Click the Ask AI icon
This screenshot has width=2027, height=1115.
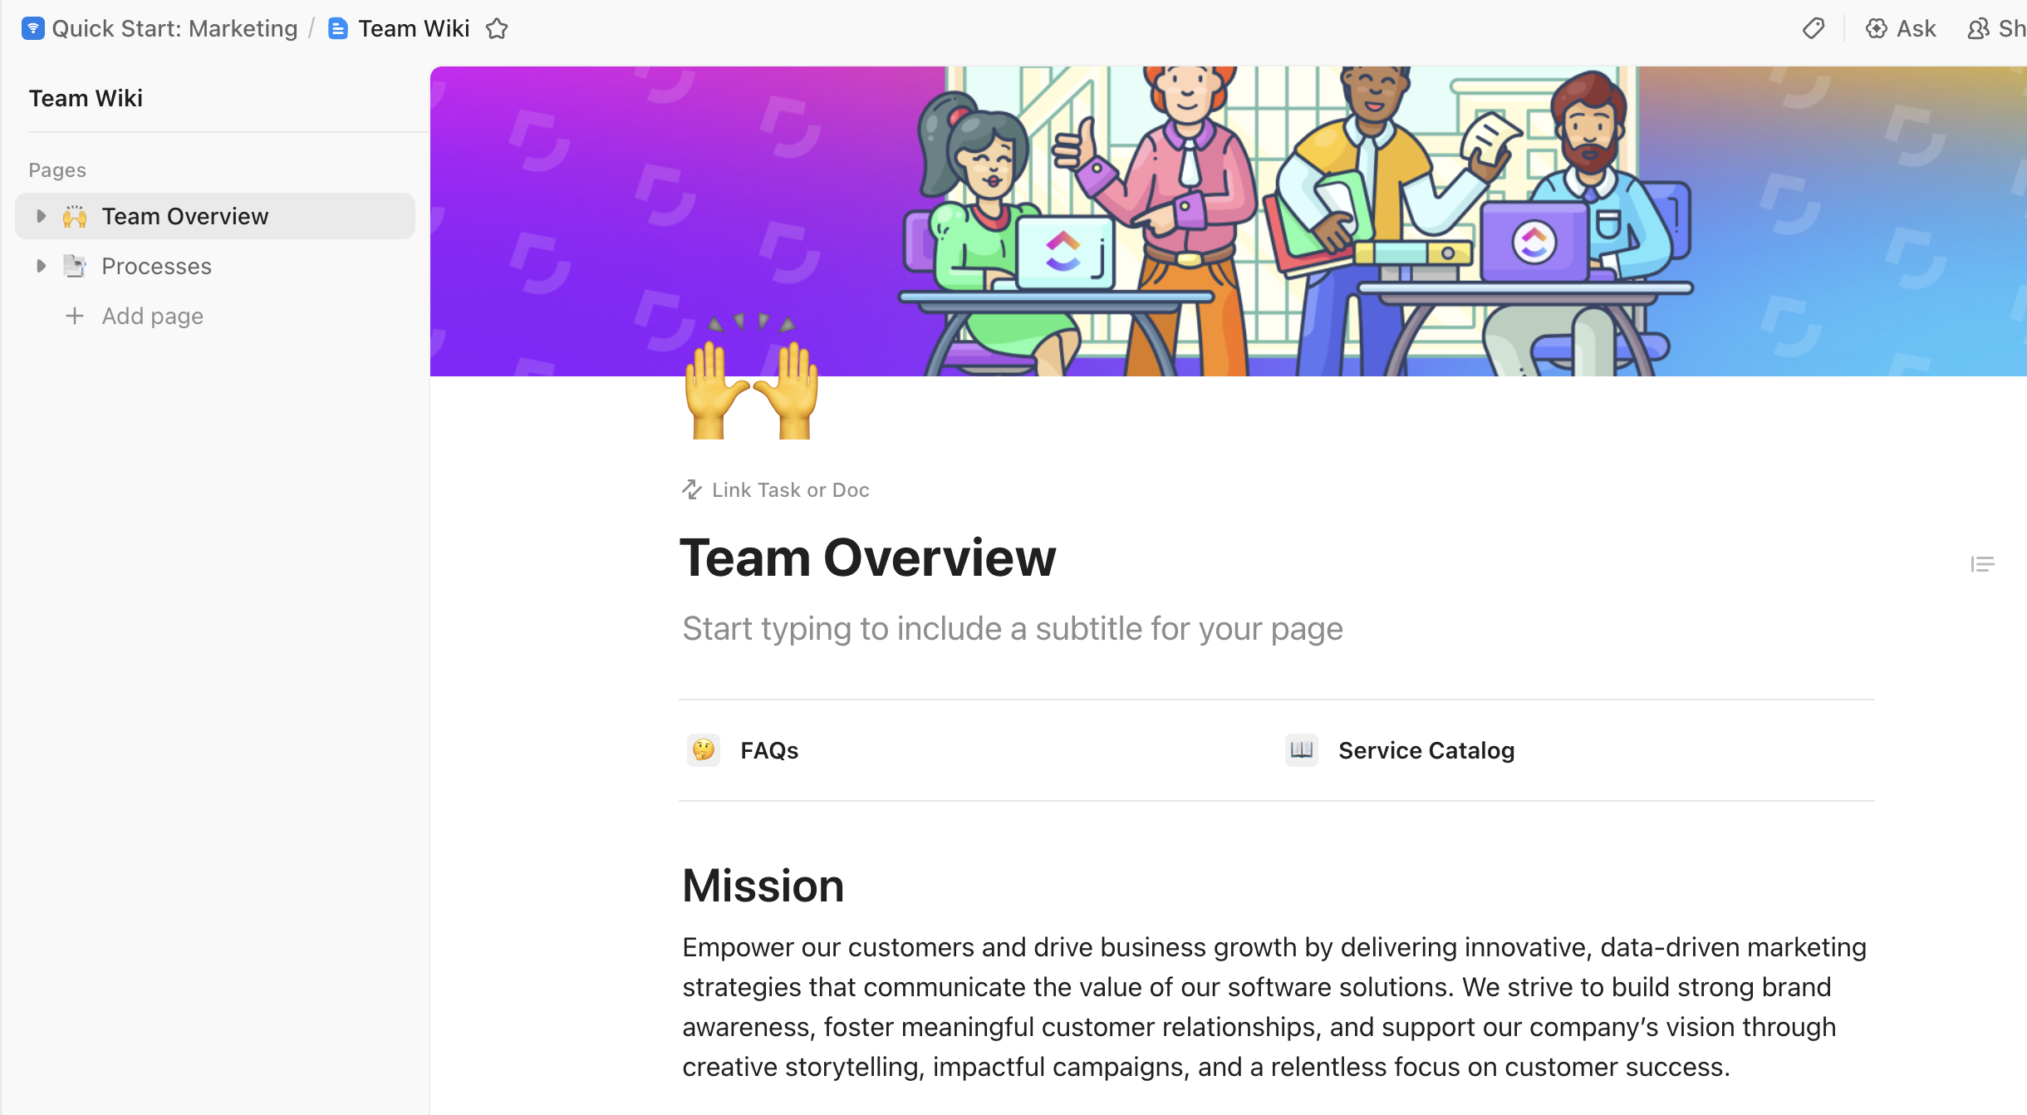(x=1878, y=27)
